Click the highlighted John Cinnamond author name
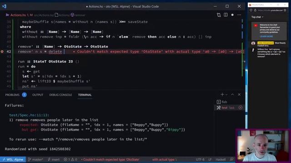This screenshot has width=291, height=163. (x=266, y=43)
